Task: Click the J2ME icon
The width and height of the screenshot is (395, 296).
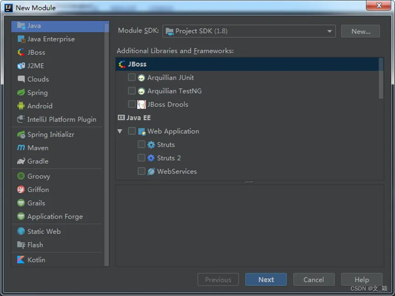Action: pyautogui.click(x=21, y=66)
